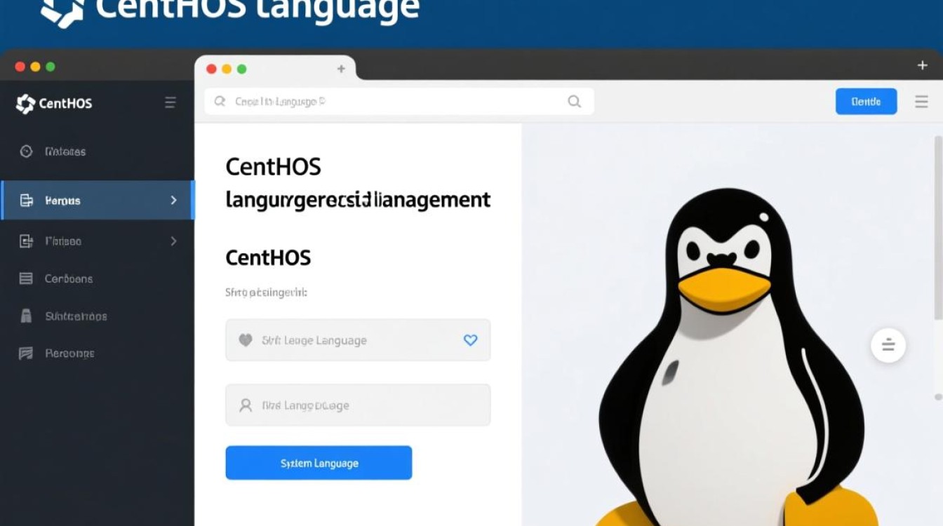The width and height of the screenshot is (943, 526).
Task: Select the clock icon beside the first sidebar item
Action: 27,151
